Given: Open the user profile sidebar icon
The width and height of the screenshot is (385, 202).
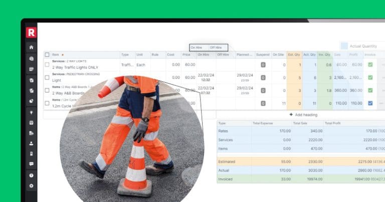Looking at the screenshot, I should pyautogui.click(x=32, y=143).
